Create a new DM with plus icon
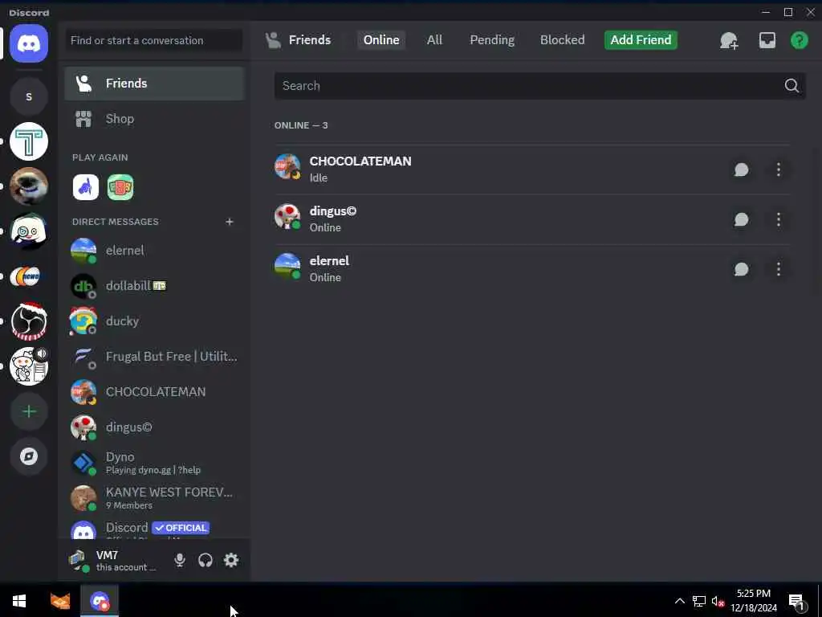822x617 pixels. point(229,222)
